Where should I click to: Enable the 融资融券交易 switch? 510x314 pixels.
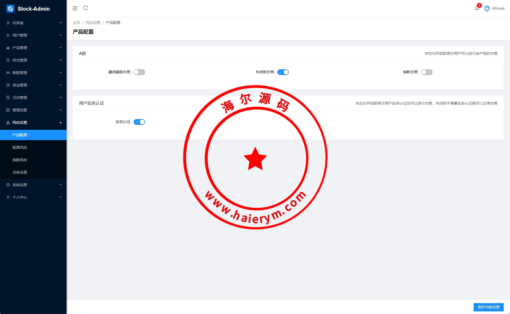click(x=139, y=72)
